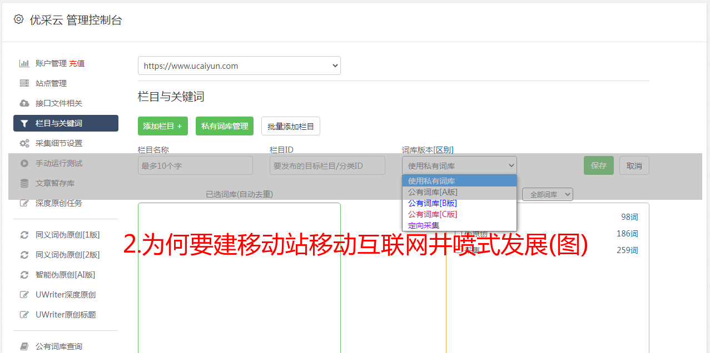Focus the 栏目名称 input field
This screenshot has height=353, width=710.
pyautogui.click(x=195, y=165)
